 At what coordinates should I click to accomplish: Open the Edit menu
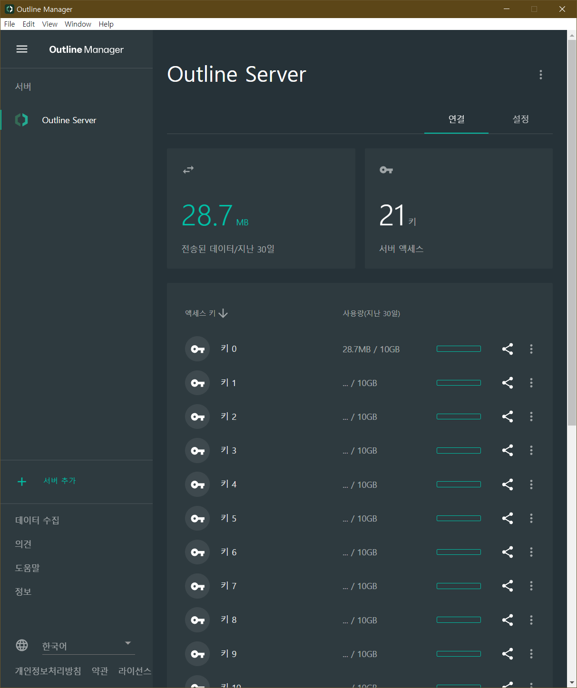[x=29, y=24]
